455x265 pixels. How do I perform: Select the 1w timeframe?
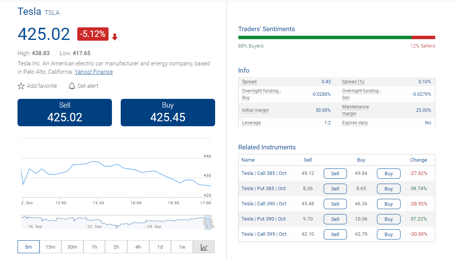(182, 247)
